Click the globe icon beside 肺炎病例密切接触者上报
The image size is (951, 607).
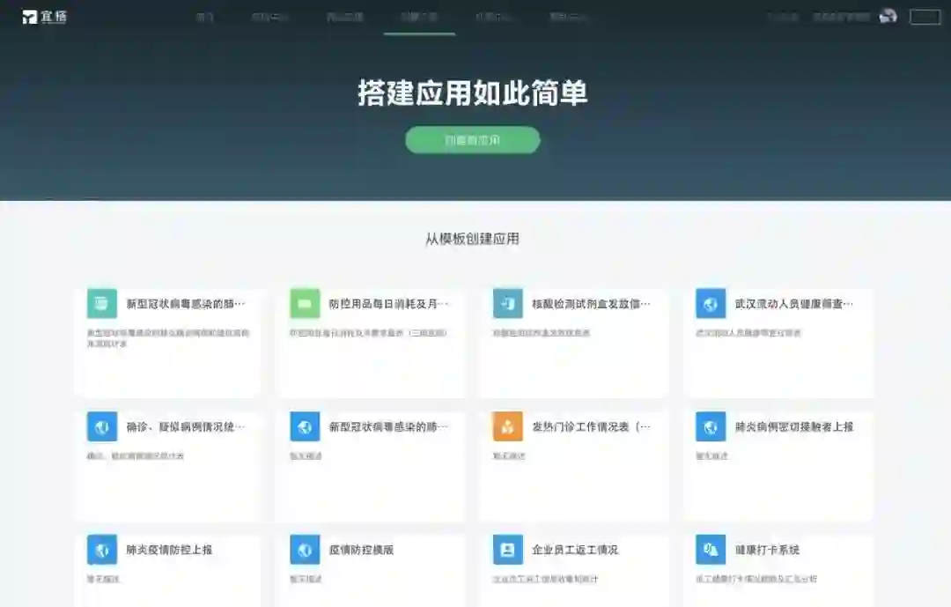[711, 426]
